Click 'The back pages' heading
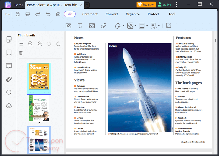 point(189,83)
